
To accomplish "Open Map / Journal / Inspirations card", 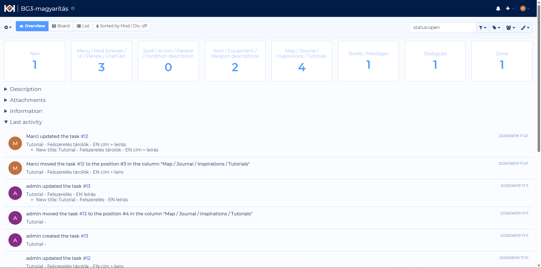I will [302, 61].
